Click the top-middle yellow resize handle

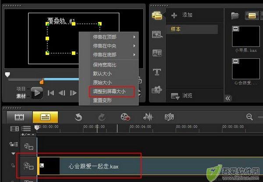tap(74, 24)
